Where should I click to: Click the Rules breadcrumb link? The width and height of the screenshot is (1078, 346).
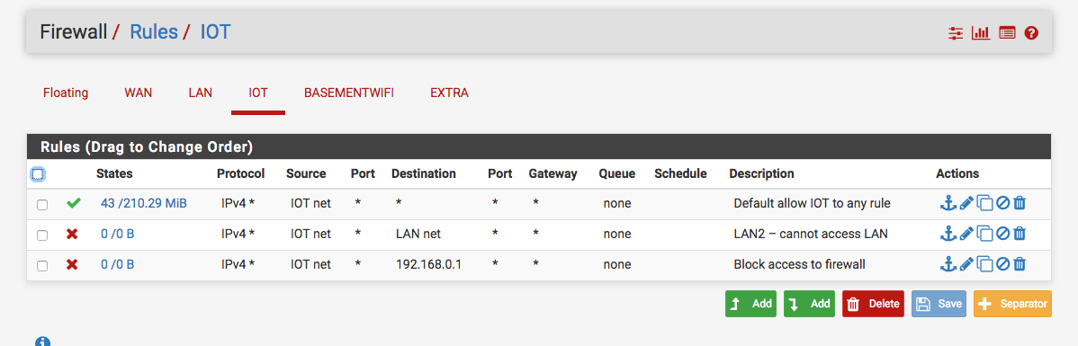click(x=153, y=31)
